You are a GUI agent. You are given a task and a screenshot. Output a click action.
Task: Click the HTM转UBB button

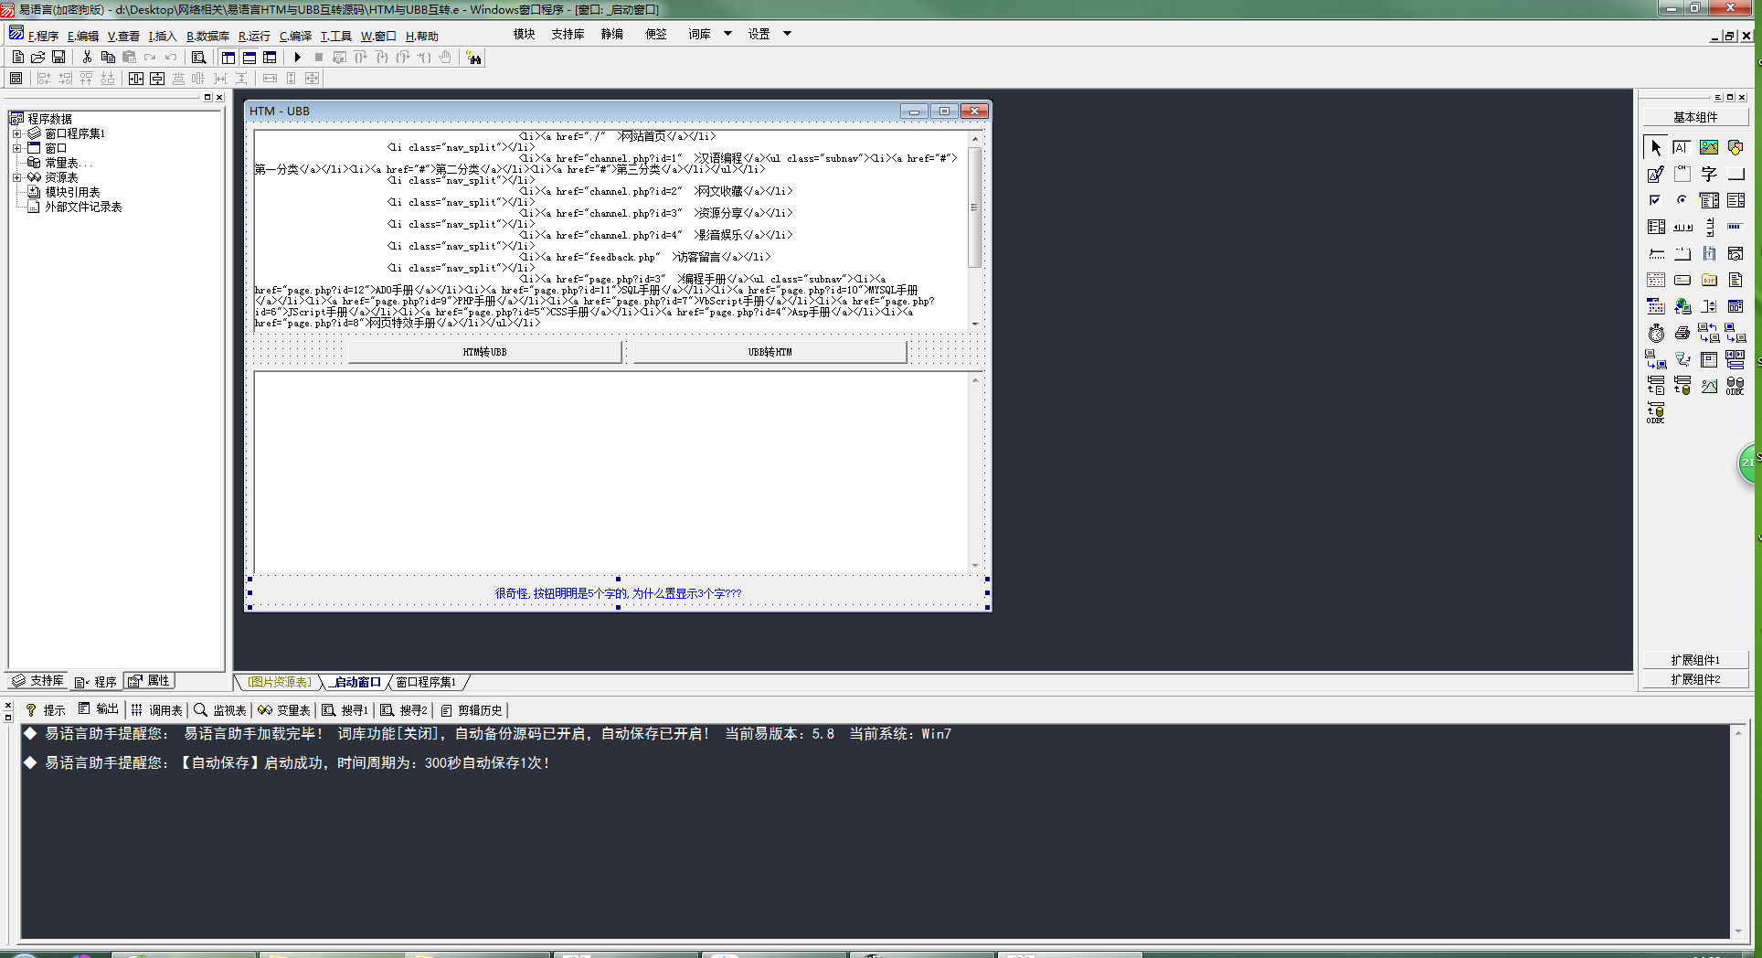tap(484, 352)
